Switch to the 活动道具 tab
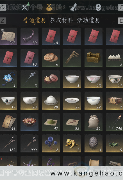This screenshot has width=123, height=180. 88,21
